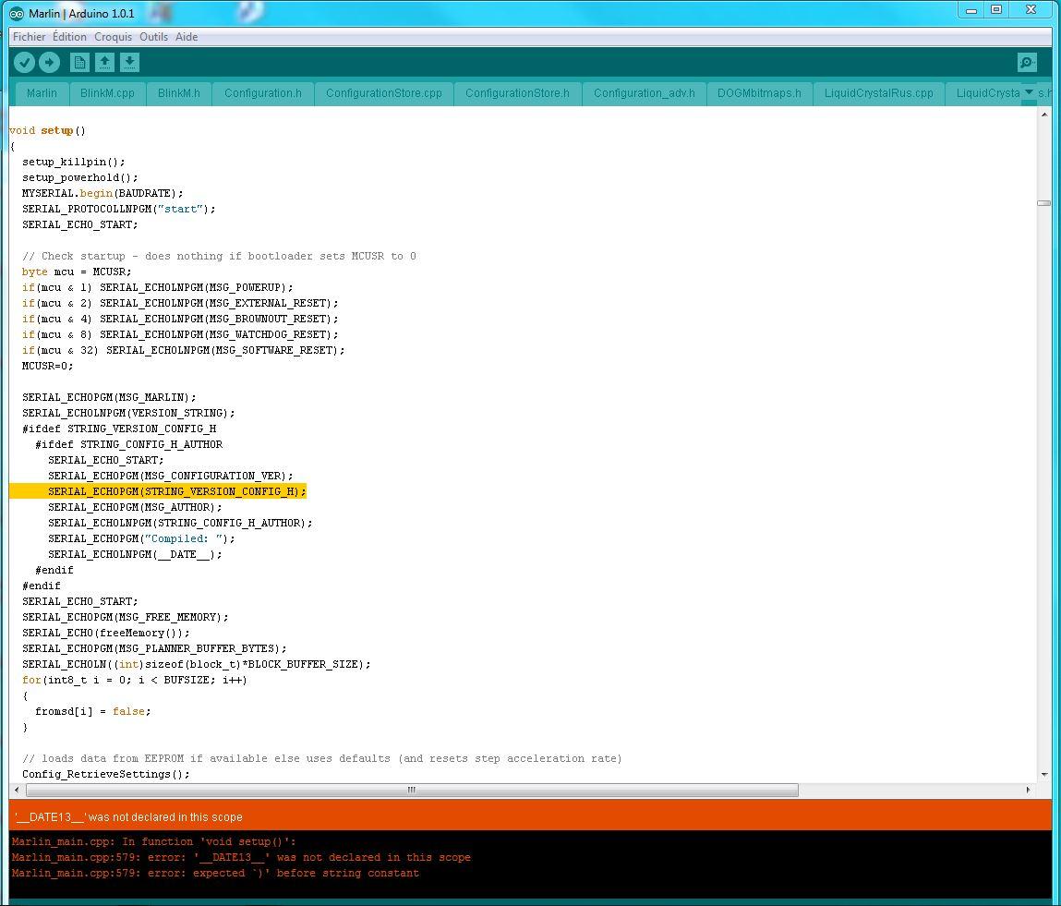This screenshot has width=1061, height=906.
Task: Switch to the DOGMbitmaps.h tab
Action: pos(759,92)
